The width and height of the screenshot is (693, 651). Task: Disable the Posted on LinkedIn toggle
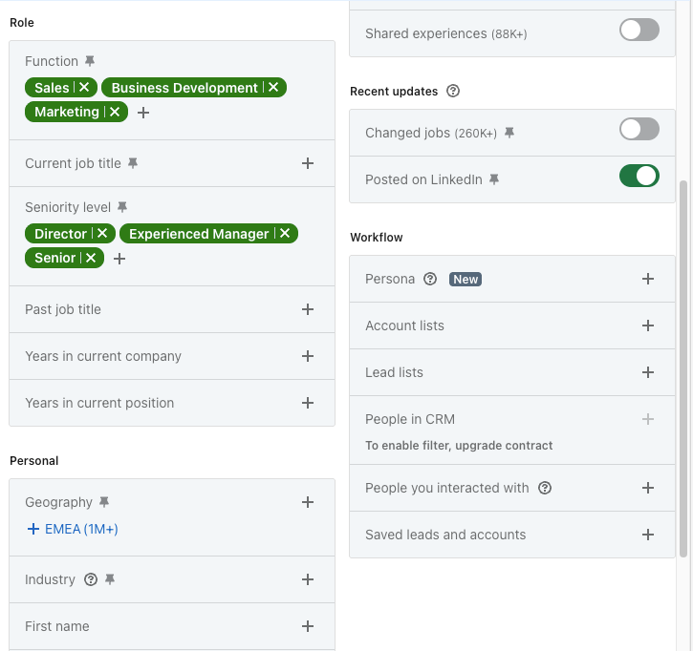click(639, 176)
